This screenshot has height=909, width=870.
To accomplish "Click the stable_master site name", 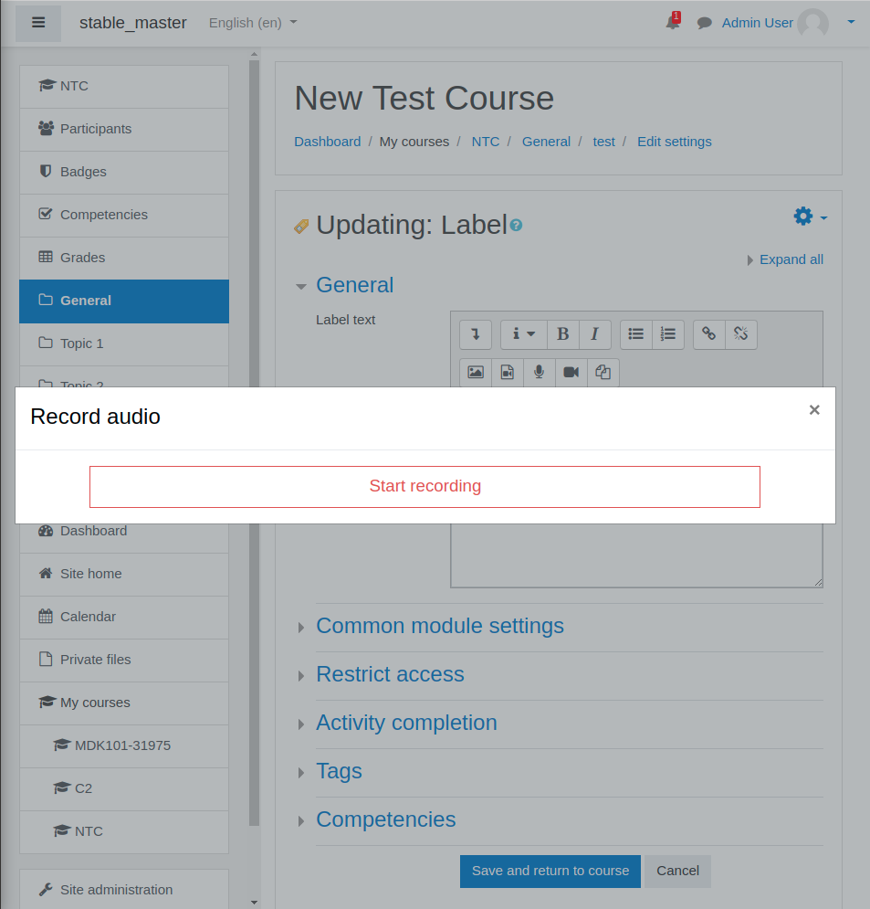I will pyautogui.click(x=132, y=23).
